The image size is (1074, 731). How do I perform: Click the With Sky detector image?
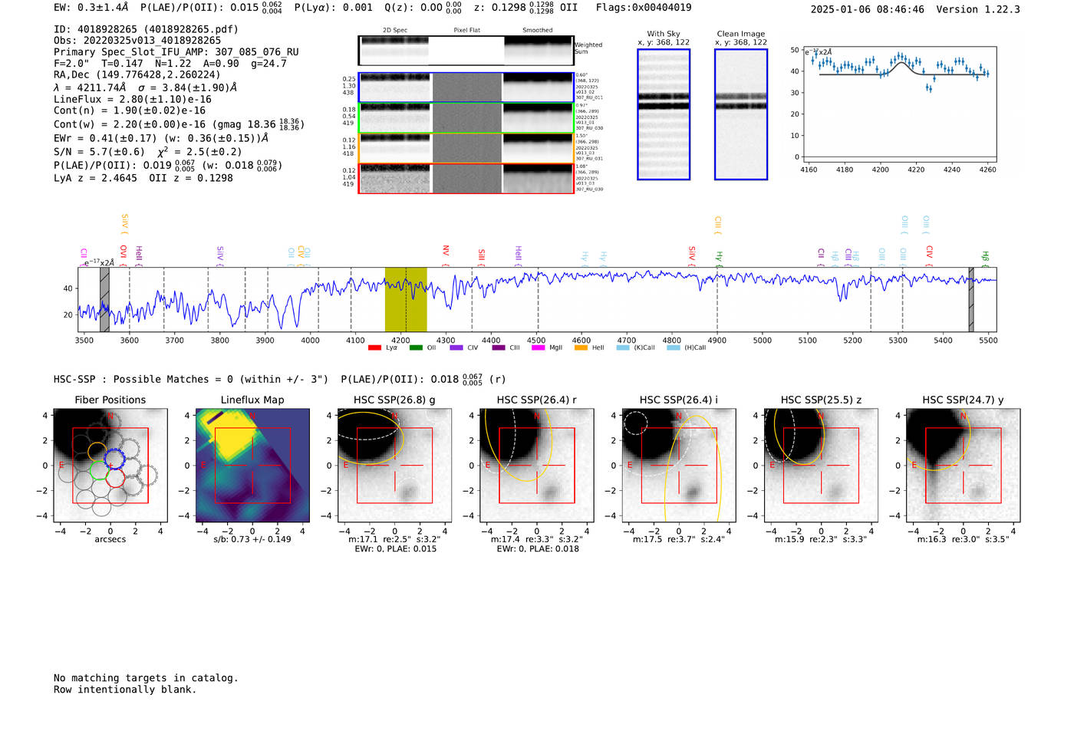pos(664,114)
